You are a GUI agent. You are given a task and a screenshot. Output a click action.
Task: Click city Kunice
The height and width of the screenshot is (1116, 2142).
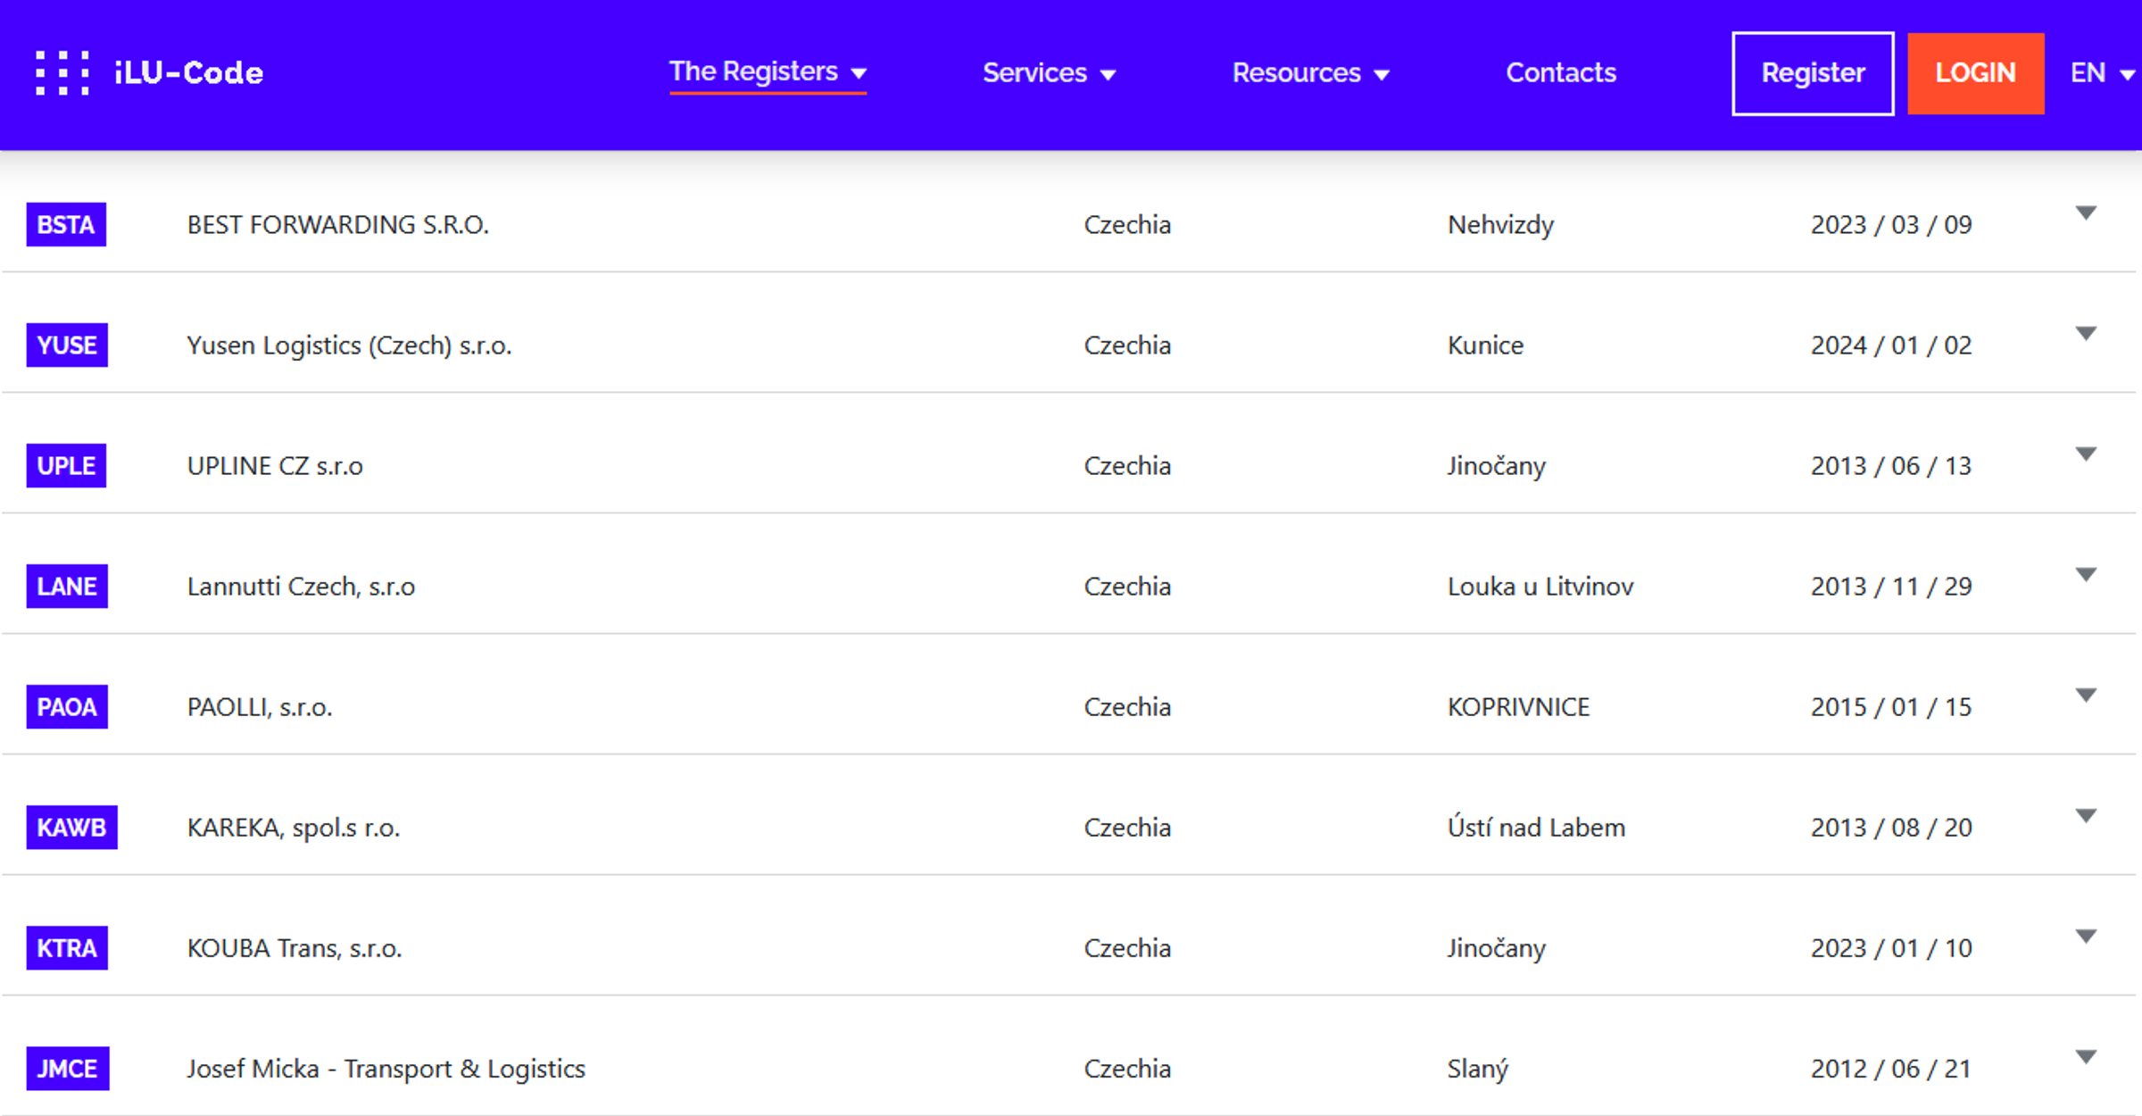pos(1485,346)
